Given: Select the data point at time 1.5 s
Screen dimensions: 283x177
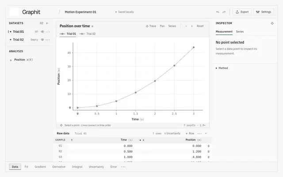Looking at the screenshot, I should [136, 92].
